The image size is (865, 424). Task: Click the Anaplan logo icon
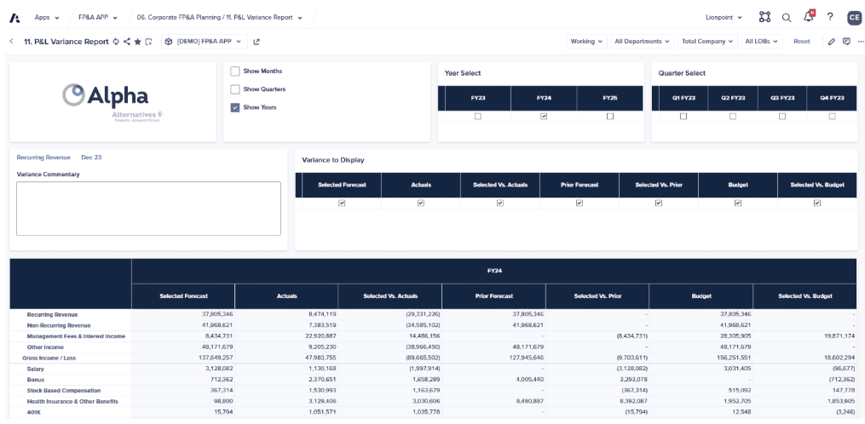[x=14, y=18]
